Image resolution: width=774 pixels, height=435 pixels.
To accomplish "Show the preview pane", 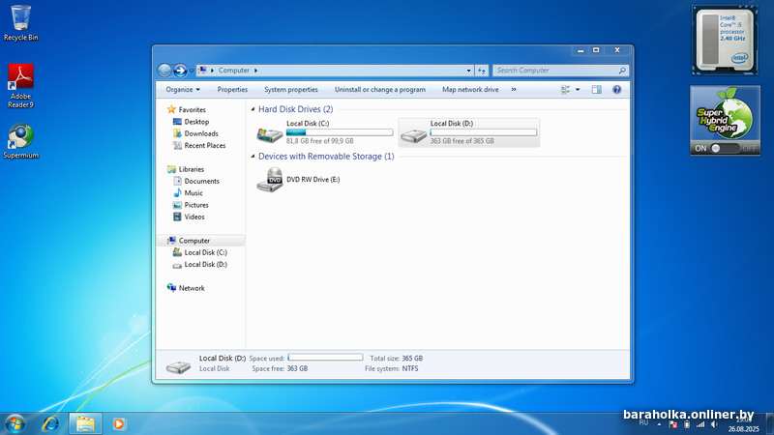I will [x=597, y=89].
